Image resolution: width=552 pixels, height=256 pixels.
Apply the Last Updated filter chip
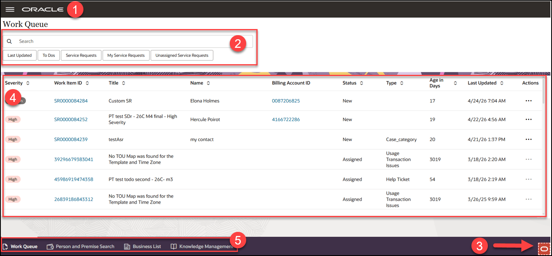[x=20, y=55]
